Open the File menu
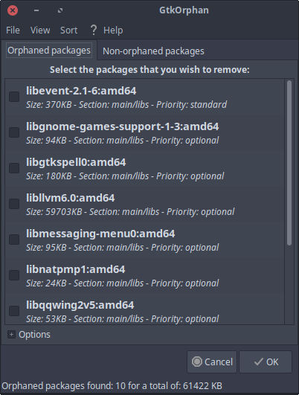Image resolution: width=299 pixels, height=395 pixels. (x=13, y=30)
